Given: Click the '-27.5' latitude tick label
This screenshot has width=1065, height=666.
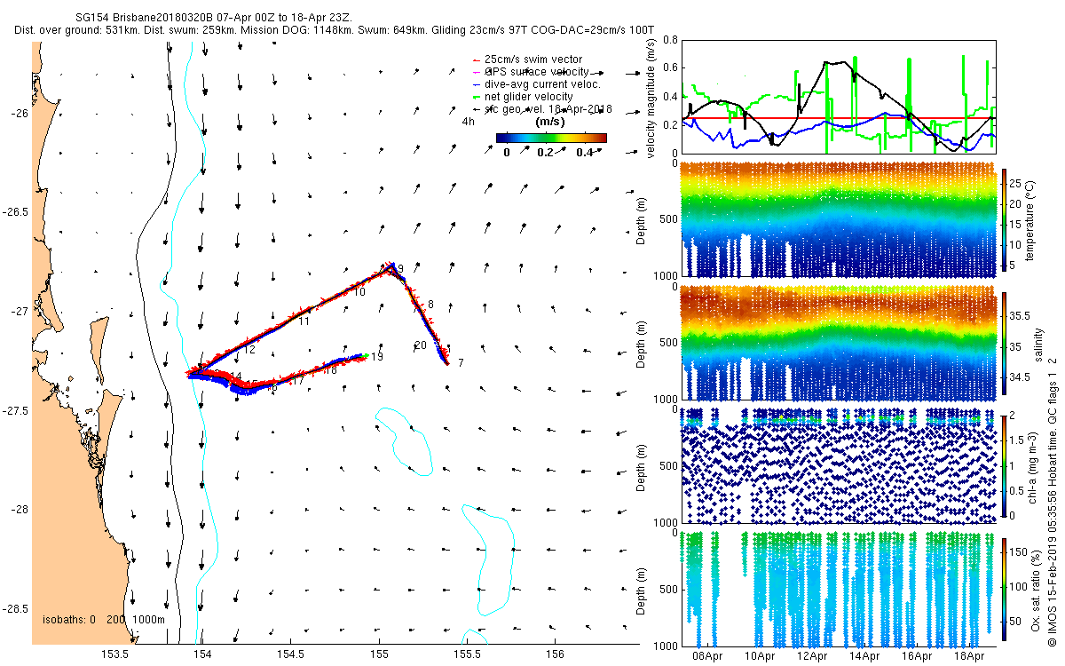Looking at the screenshot, I should click(16, 411).
